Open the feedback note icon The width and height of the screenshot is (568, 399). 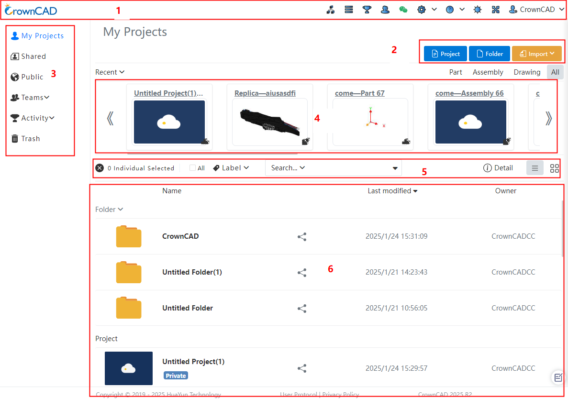pos(558,377)
